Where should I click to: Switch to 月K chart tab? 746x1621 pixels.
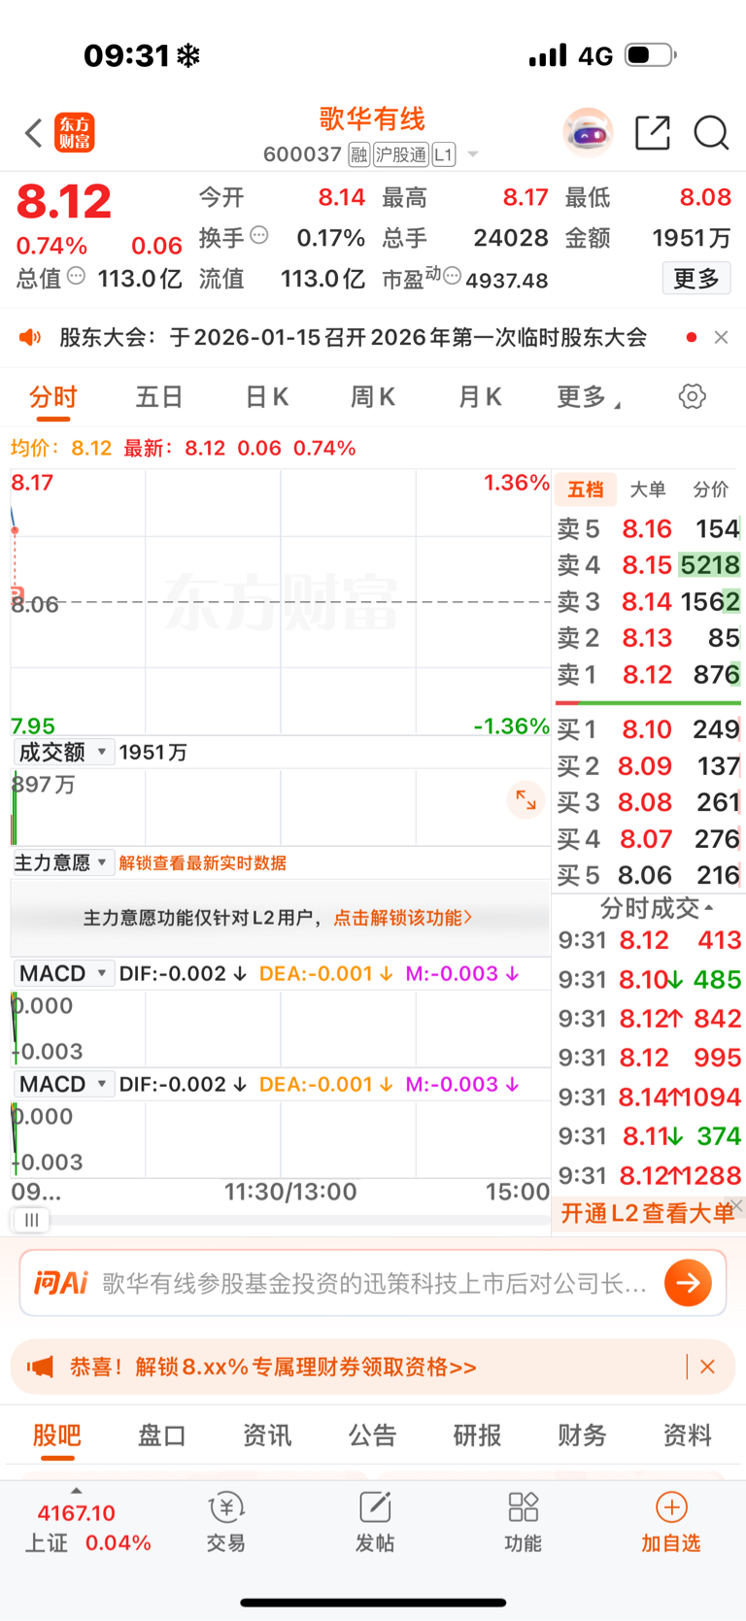pos(479,396)
